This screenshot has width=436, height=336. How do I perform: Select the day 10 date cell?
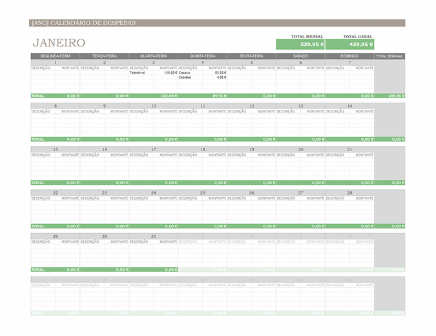tap(153, 106)
